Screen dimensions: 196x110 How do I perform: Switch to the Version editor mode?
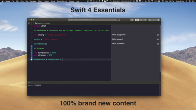pyautogui.click(x=145, y=20)
